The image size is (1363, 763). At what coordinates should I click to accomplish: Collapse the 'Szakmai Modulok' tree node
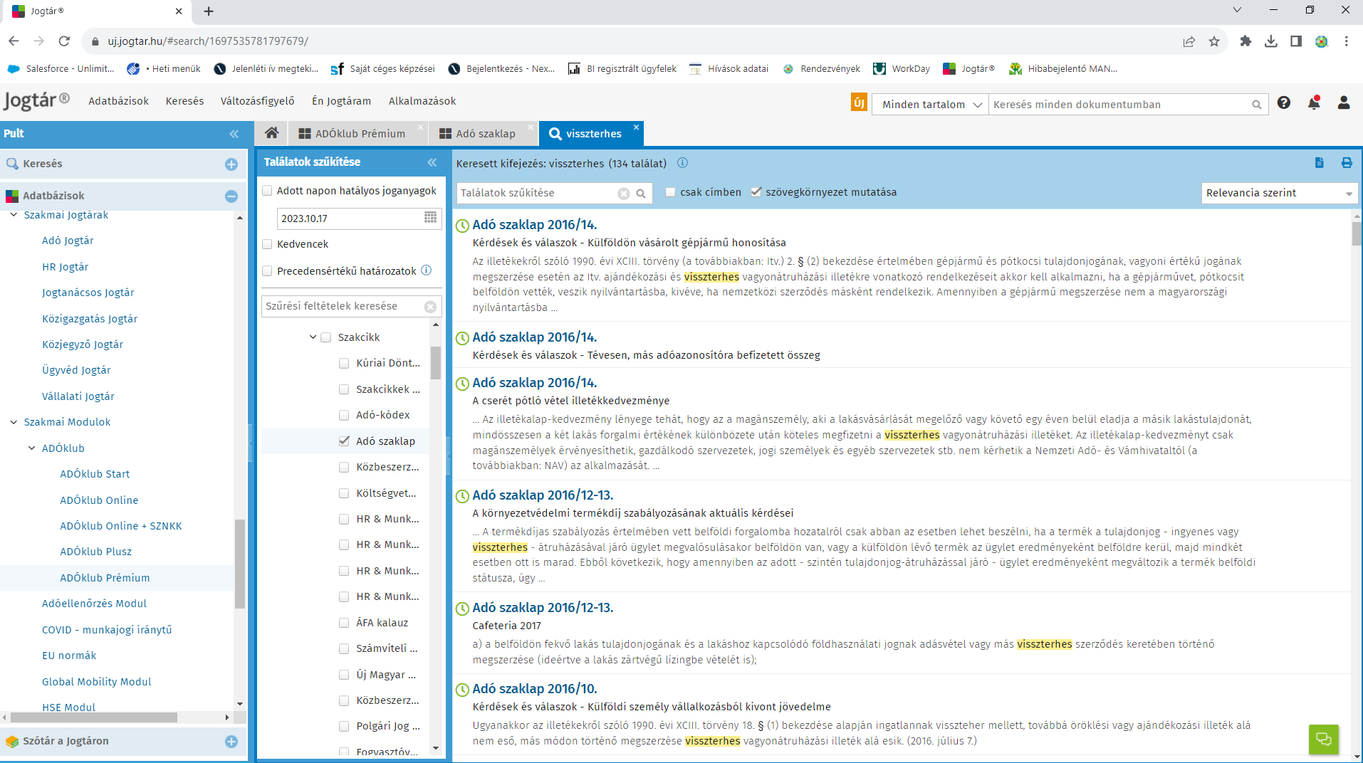pyautogui.click(x=14, y=422)
